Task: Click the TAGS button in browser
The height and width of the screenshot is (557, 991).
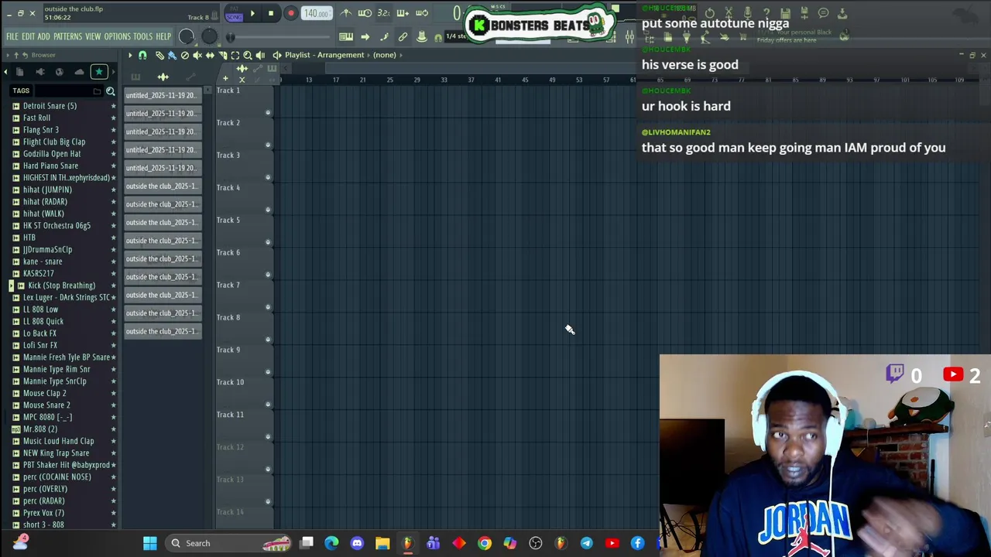Action: tap(21, 91)
